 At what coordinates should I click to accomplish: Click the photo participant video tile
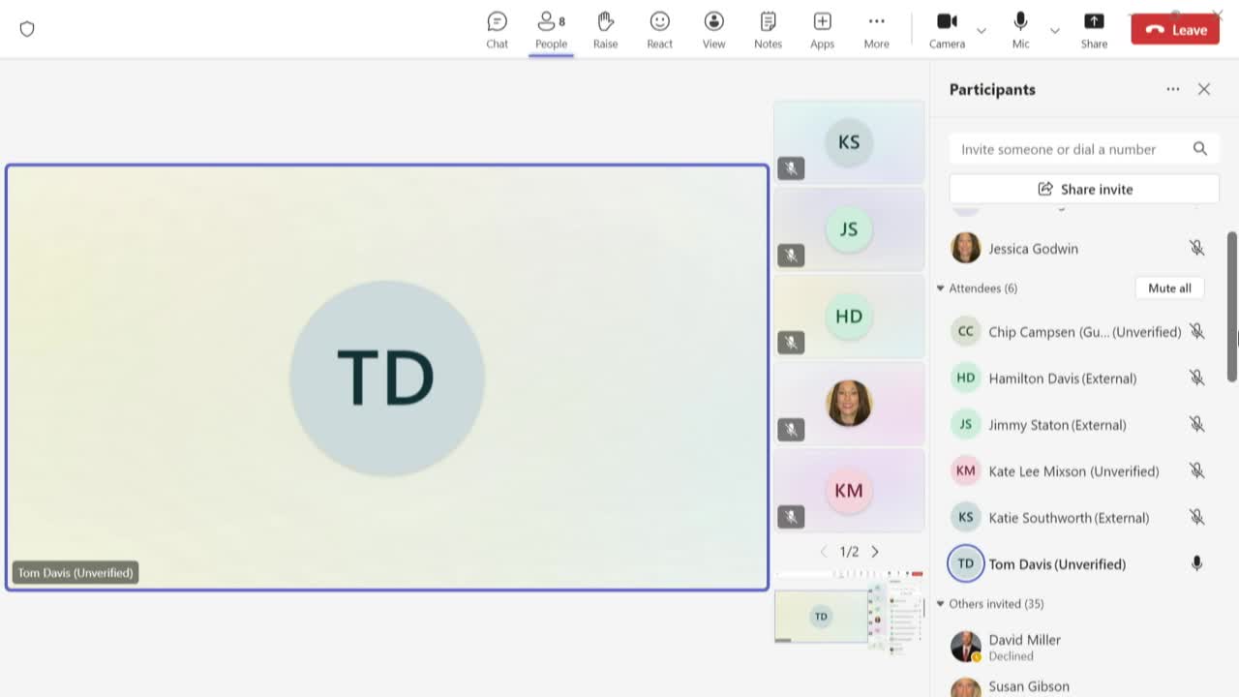[x=849, y=403]
